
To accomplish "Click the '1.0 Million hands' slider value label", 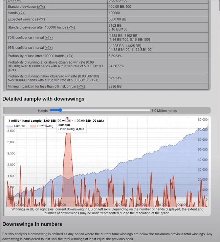I will 164,111.
